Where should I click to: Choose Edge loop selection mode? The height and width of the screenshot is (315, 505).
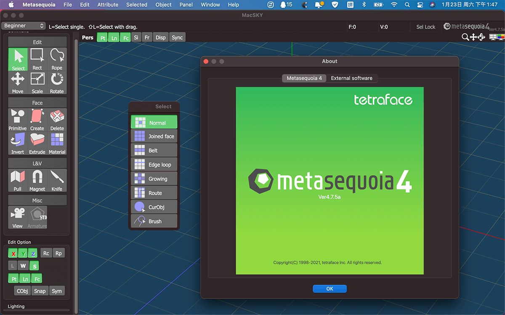(x=154, y=165)
